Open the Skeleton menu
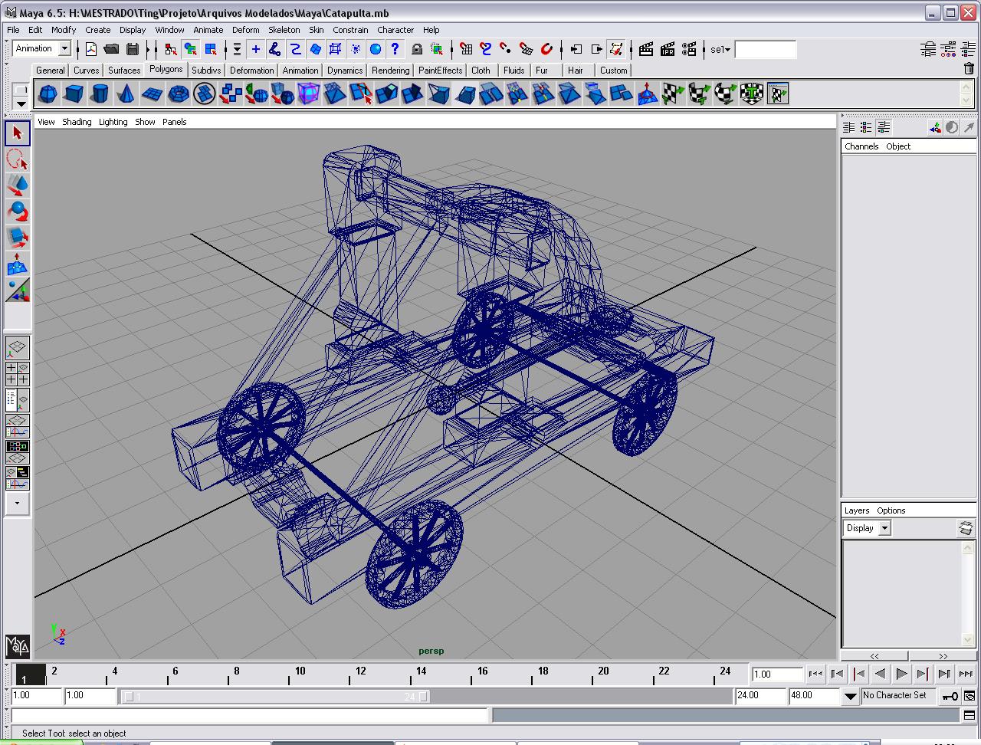This screenshot has width=981, height=745. click(x=284, y=30)
